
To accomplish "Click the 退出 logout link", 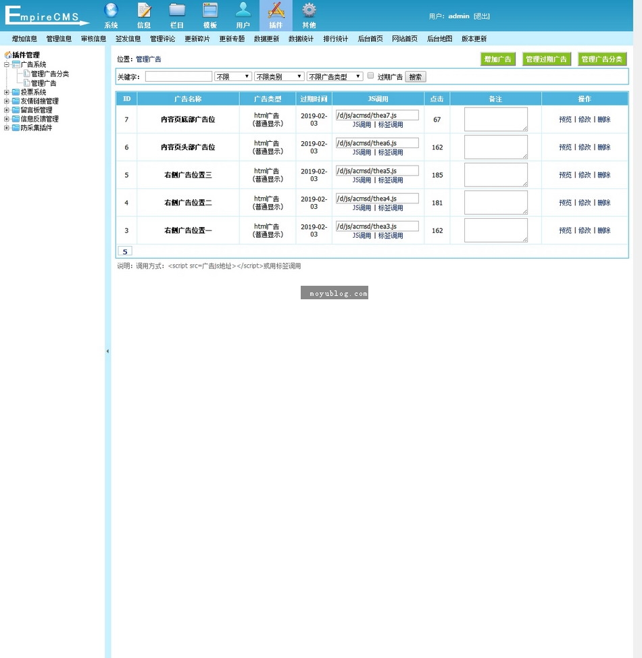I will click(x=482, y=16).
